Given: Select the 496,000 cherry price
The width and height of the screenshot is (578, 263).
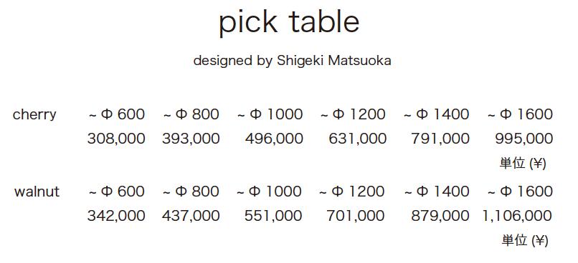Looking at the screenshot, I should click(x=274, y=139).
